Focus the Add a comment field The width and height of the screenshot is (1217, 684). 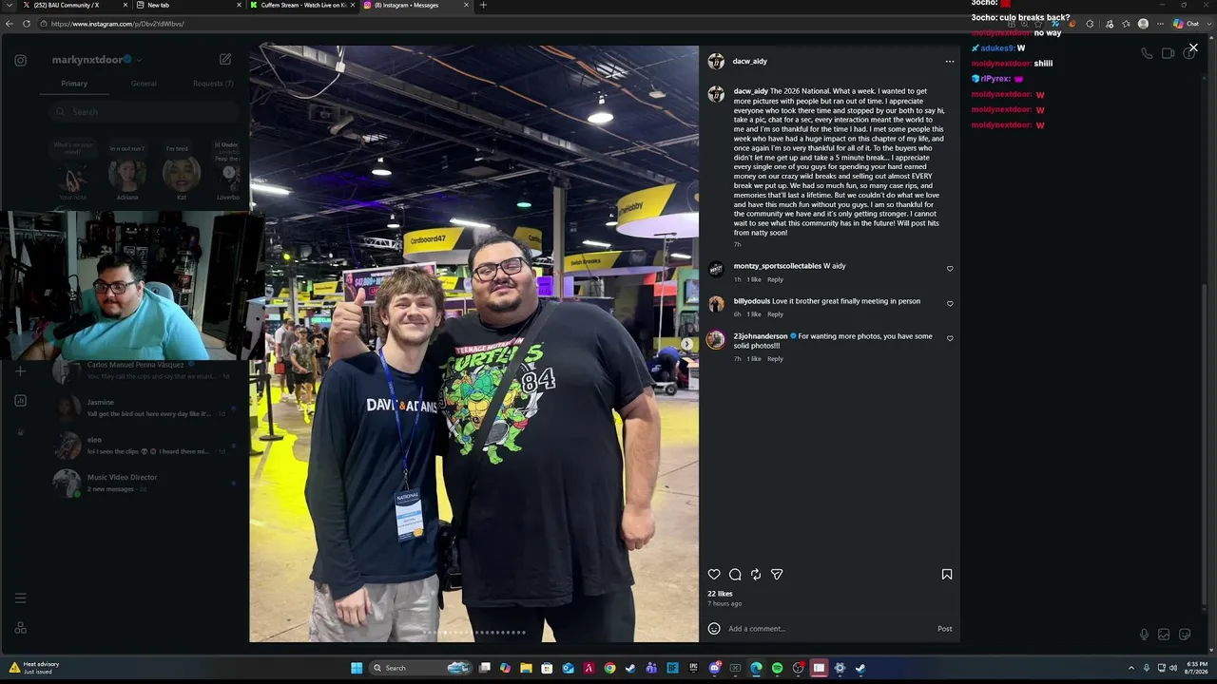(x=827, y=629)
